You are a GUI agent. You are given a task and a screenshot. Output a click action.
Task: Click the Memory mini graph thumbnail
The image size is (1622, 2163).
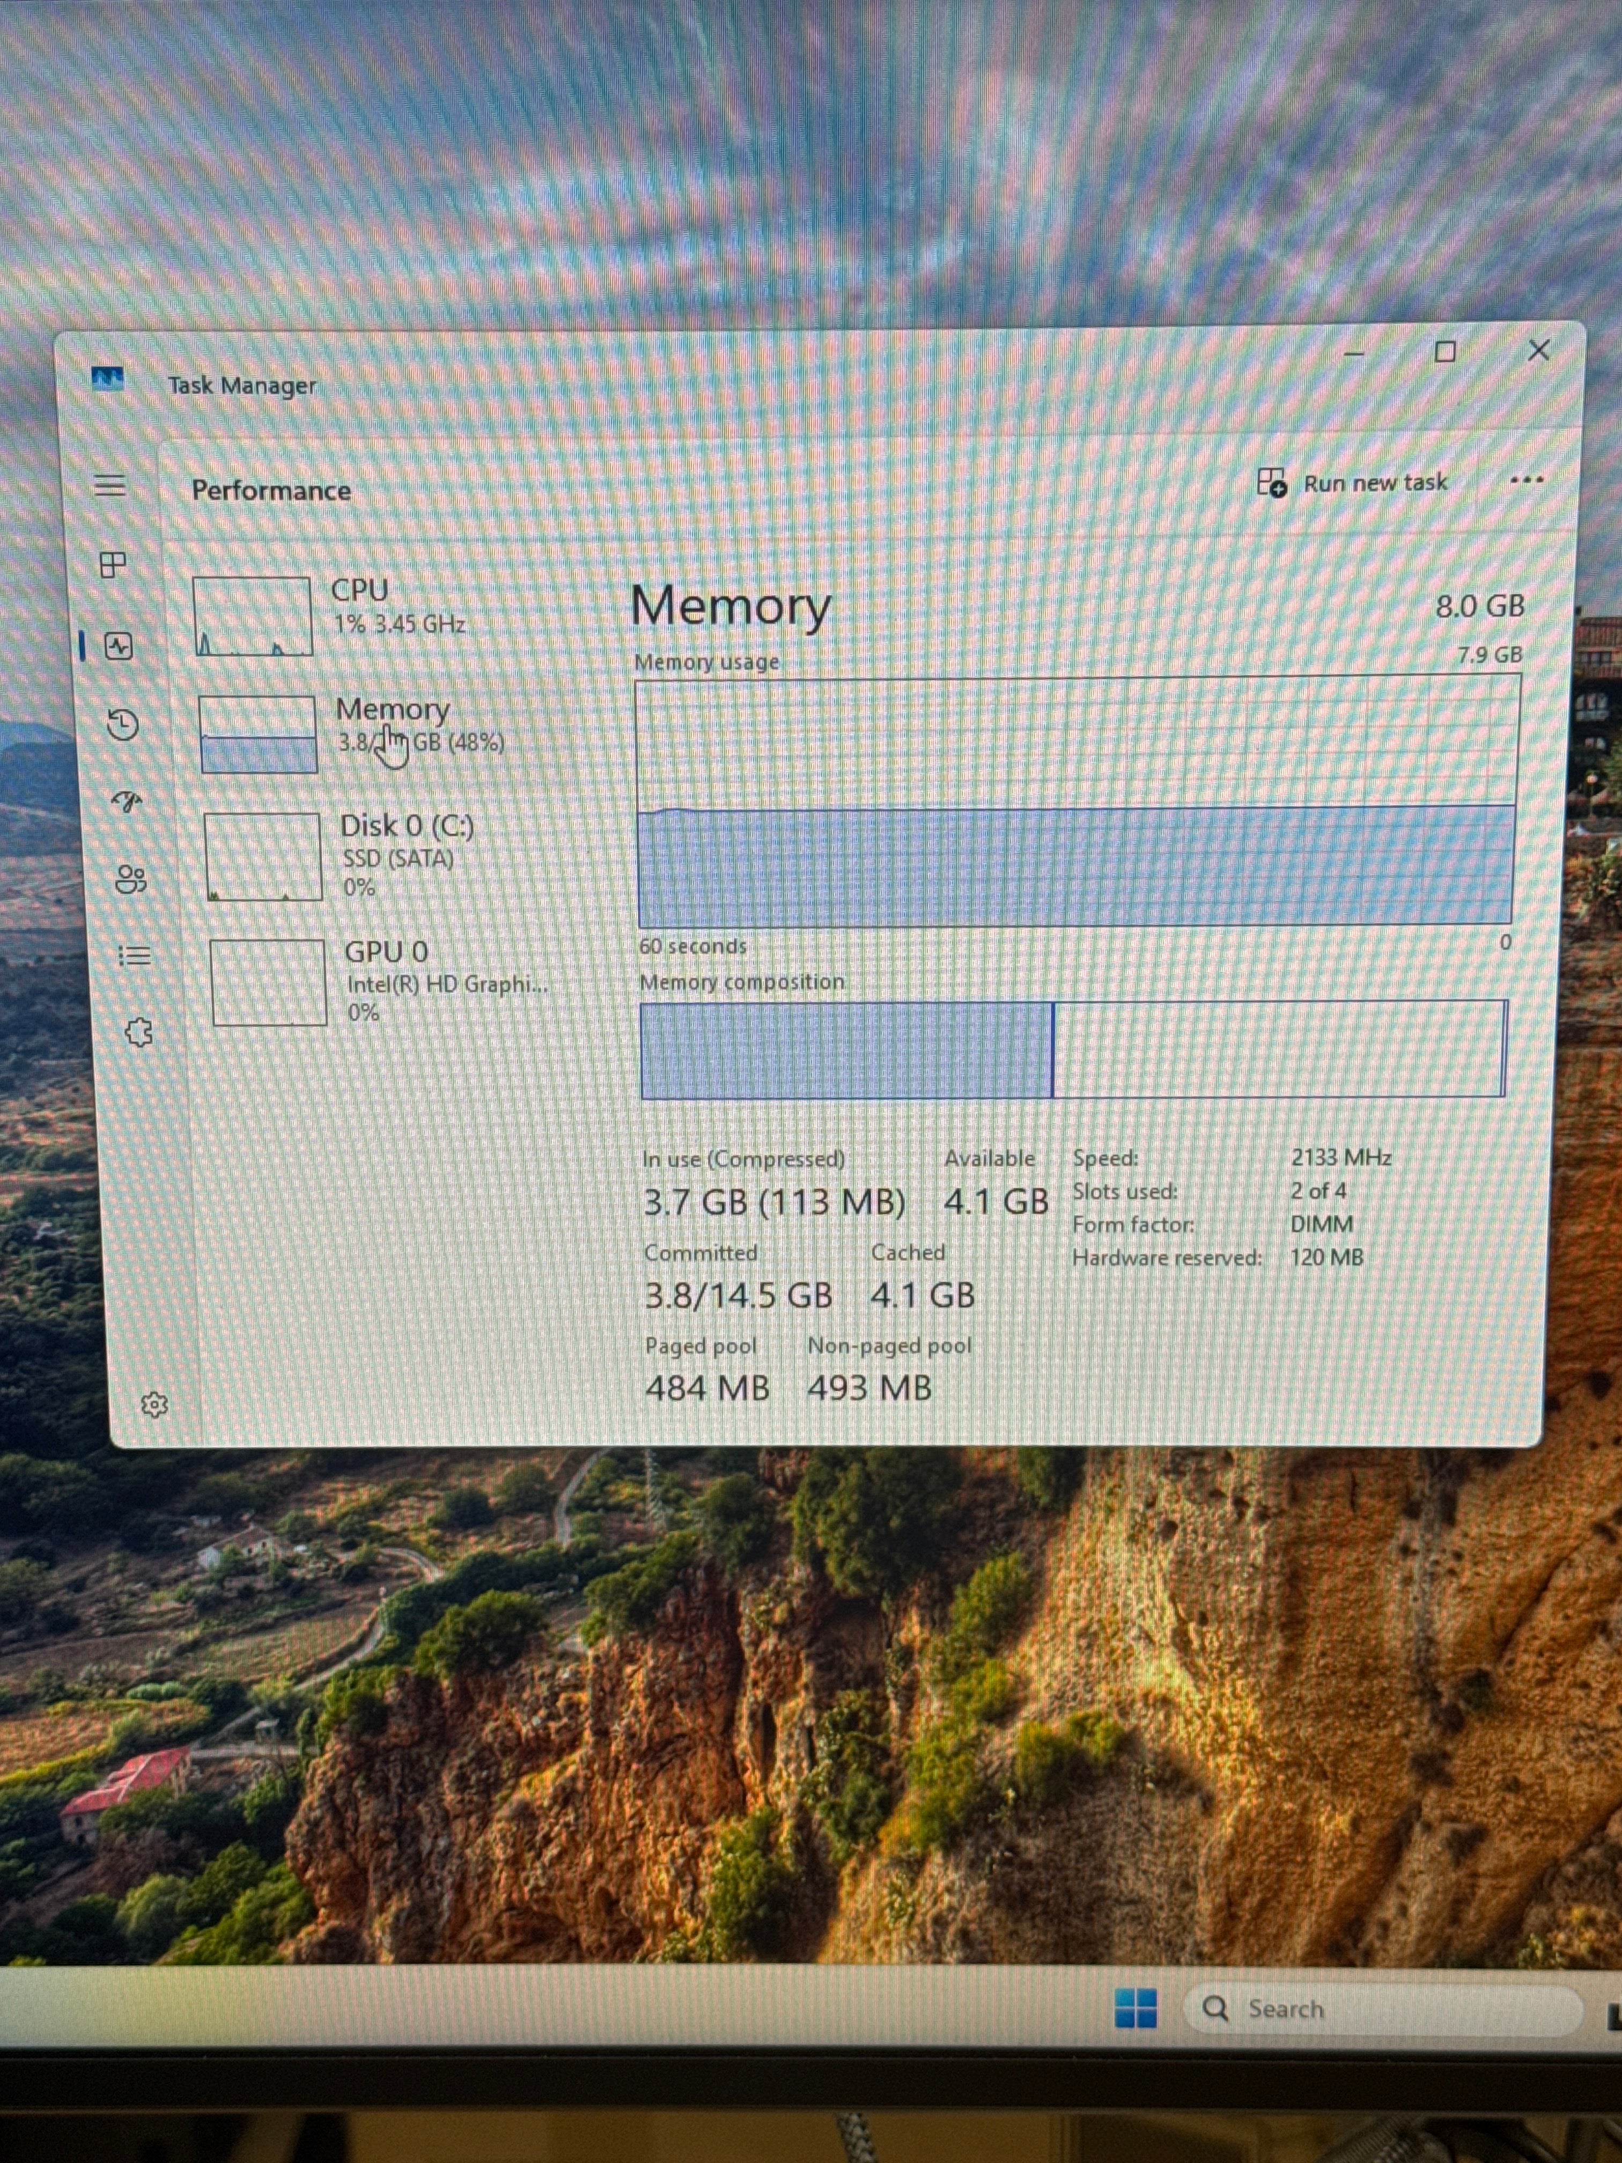click(258, 734)
